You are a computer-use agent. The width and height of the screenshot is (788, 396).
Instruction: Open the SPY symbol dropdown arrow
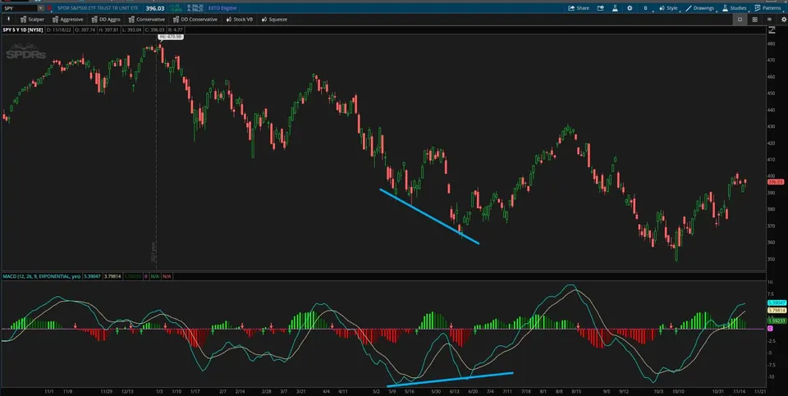pos(41,8)
